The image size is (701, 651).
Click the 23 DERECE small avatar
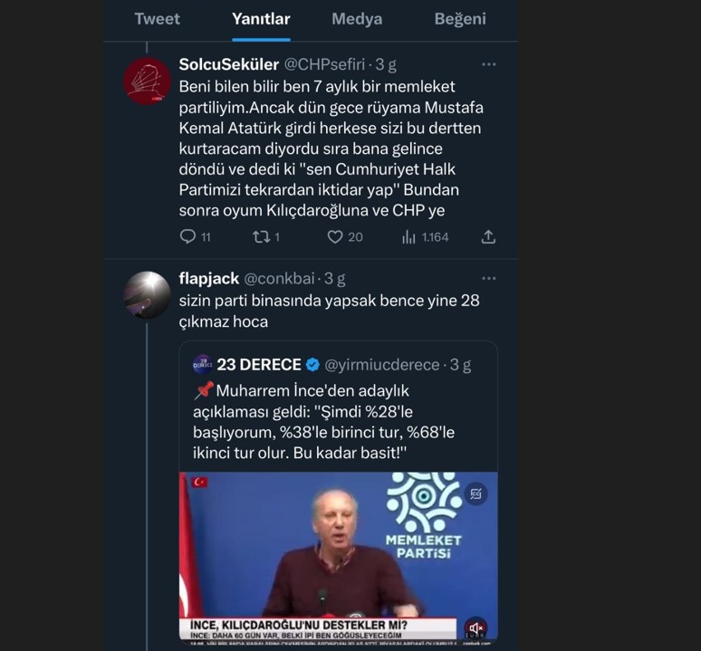coord(203,364)
